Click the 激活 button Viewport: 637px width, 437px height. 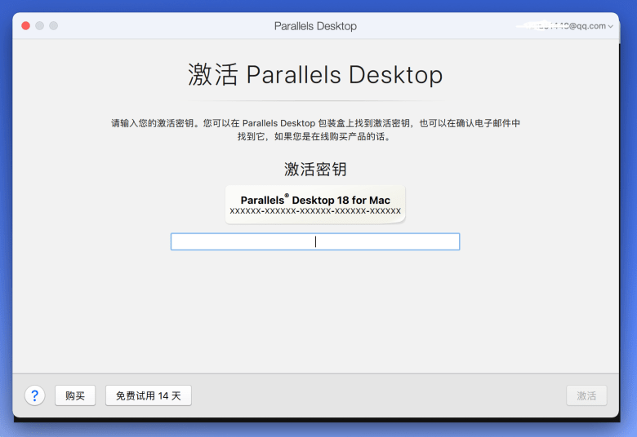(586, 395)
